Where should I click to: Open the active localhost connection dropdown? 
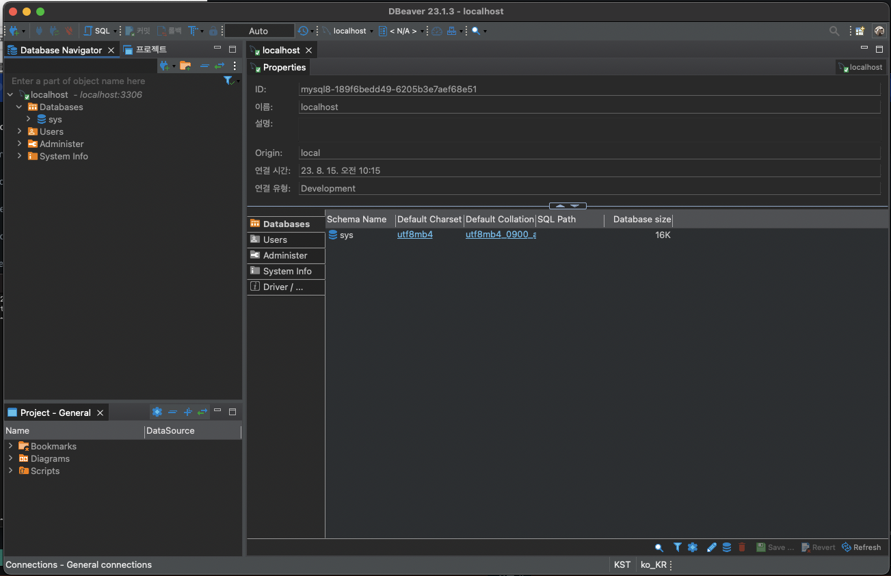click(x=349, y=31)
